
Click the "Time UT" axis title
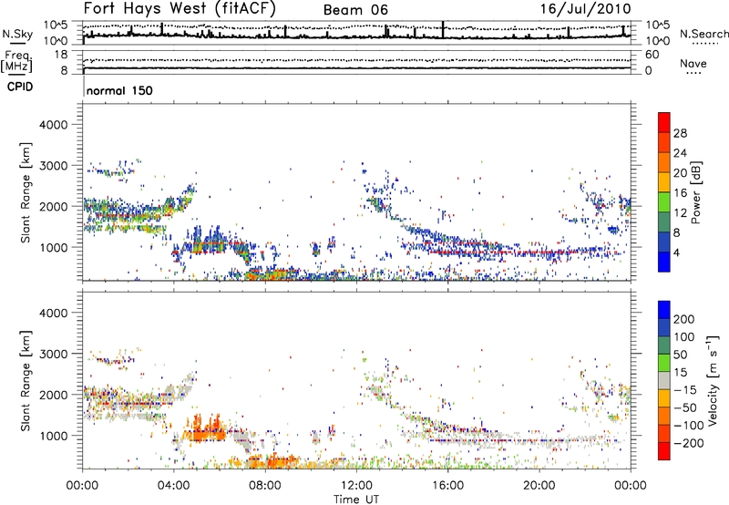pos(356,500)
